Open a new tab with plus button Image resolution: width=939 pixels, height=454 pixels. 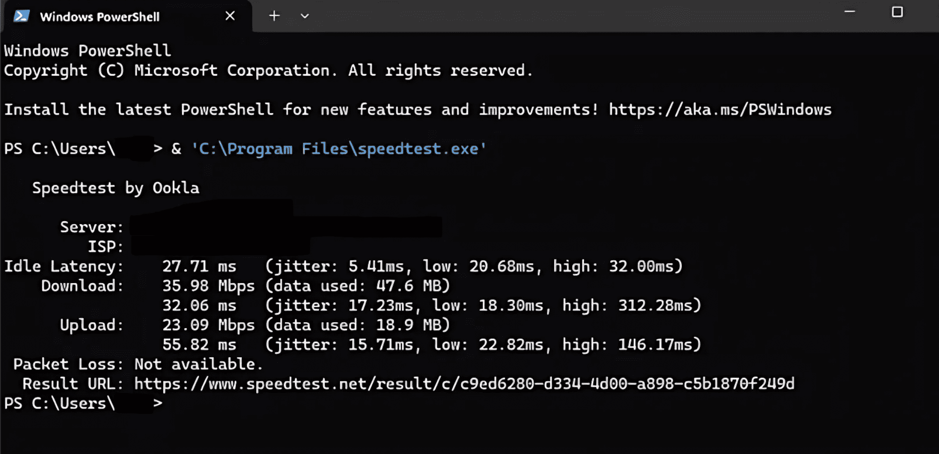click(x=274, y=16)
